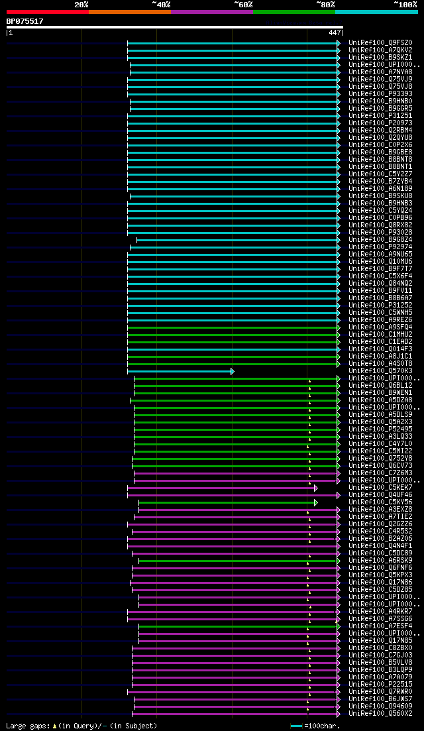Select the UniRef100_Q560X2 label
Viewport: 424px width, 731px height.
pos(380,713)
